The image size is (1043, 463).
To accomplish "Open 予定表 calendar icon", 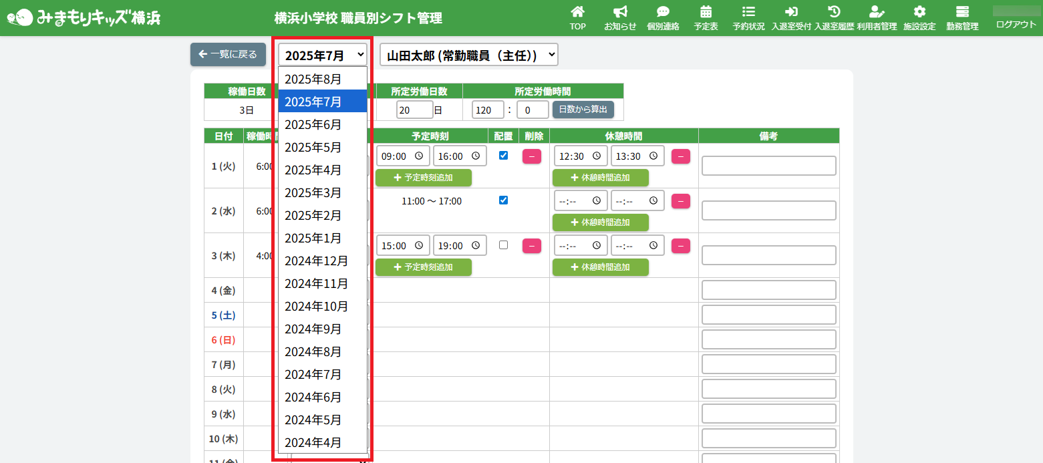I will pyautogui.click(x=706, y=12).
